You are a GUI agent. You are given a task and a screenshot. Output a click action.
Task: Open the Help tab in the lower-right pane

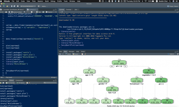pyautogui.click(x=77, y=51)
